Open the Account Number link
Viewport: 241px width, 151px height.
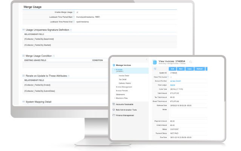click(x=175, y=81)
